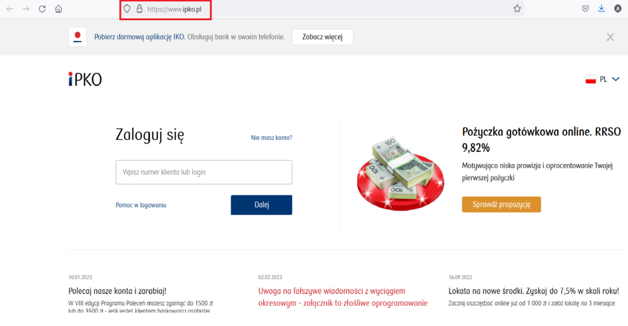Bookmark page with the star icon

[x=517, y=9]
